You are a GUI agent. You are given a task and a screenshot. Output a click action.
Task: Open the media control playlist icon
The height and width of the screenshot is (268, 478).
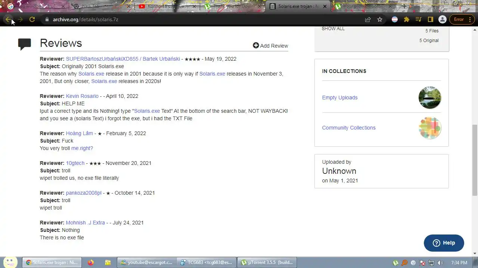click(x=419, y=19)
